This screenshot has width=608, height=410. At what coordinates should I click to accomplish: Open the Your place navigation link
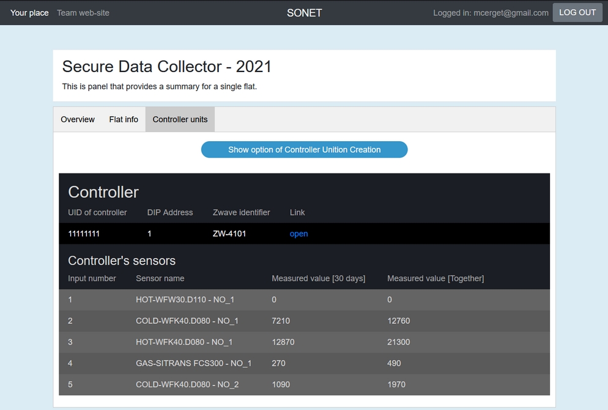pos(29,13)
